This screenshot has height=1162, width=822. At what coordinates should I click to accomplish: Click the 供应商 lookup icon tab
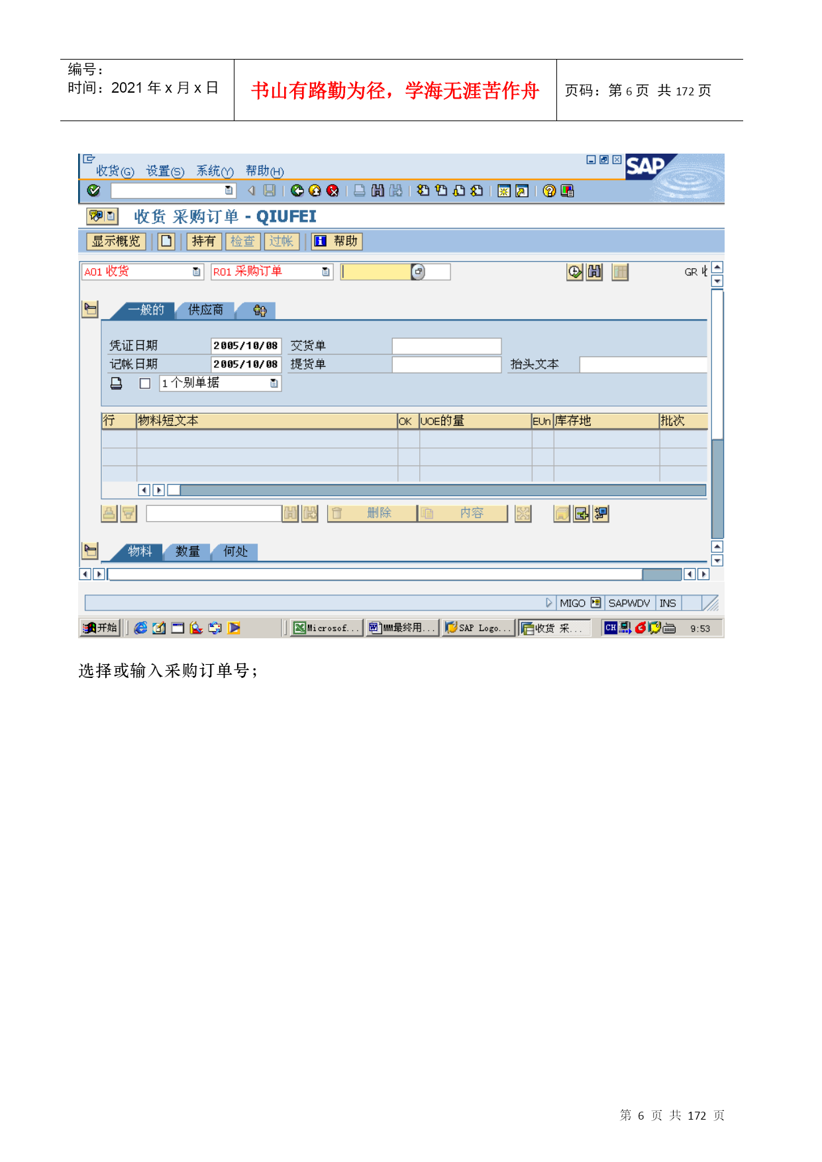(x=260, y=310)
